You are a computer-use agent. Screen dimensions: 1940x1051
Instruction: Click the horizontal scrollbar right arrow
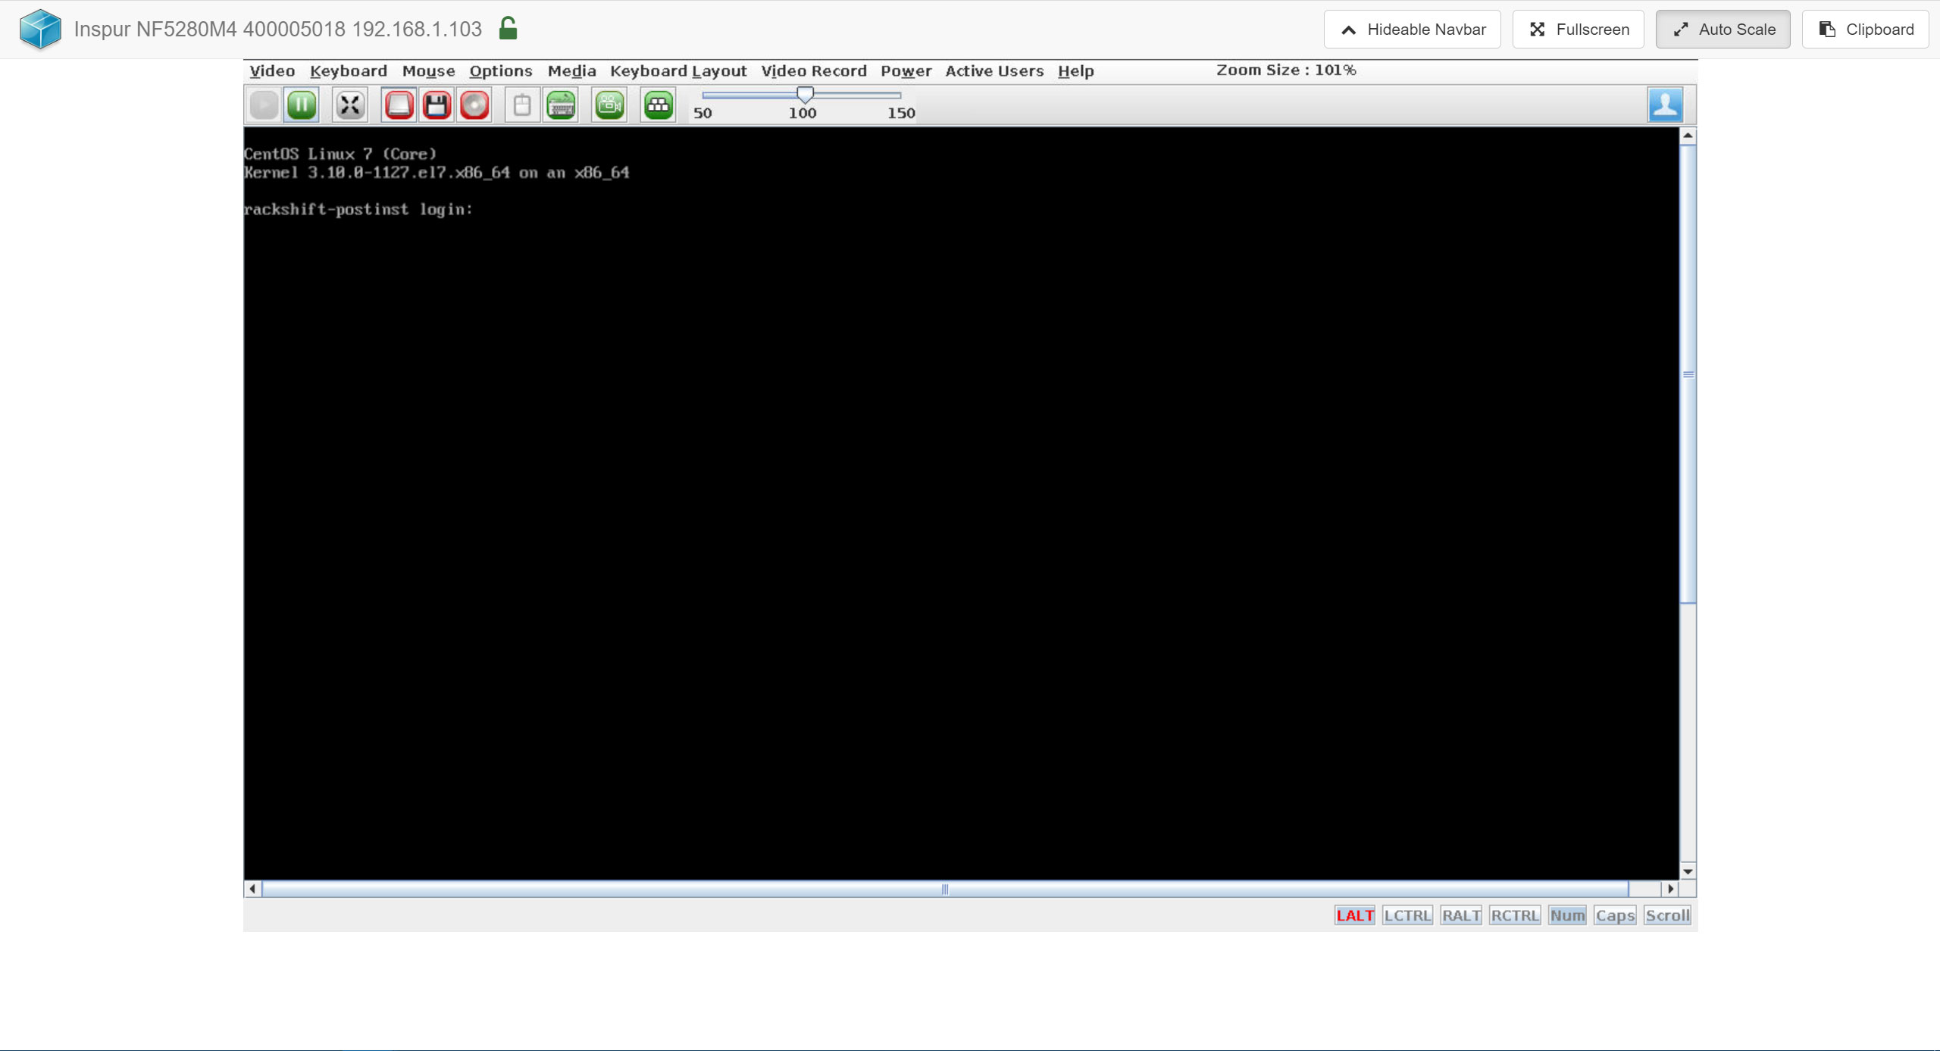[x=1670, y=889]
